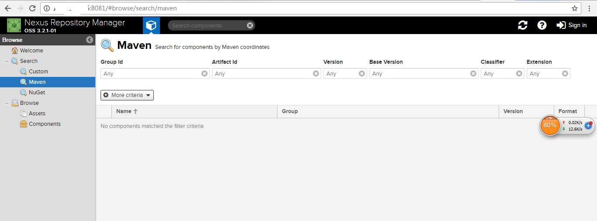Image resolution: width=597 pixels, height=221 pixels.
Task: Reload the page with browser refresh
Action: coord(32,8)
